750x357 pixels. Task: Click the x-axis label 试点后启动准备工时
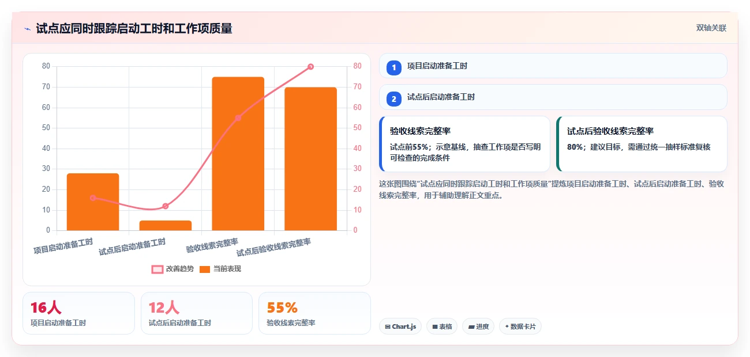[x=132, y=246]
